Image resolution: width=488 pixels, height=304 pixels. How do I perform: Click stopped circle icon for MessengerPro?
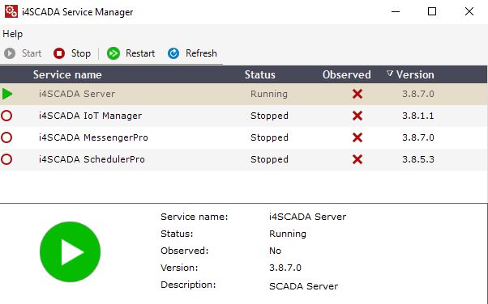point(6,137)
